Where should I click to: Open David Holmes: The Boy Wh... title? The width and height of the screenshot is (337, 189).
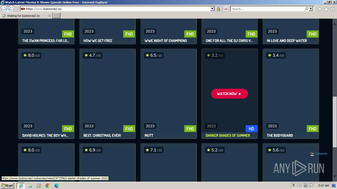(45, 135)
